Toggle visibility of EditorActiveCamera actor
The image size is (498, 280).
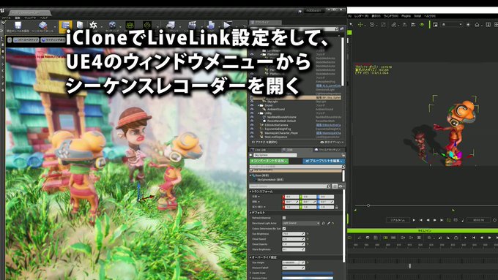pyautogui.click(x=252, y=125)
